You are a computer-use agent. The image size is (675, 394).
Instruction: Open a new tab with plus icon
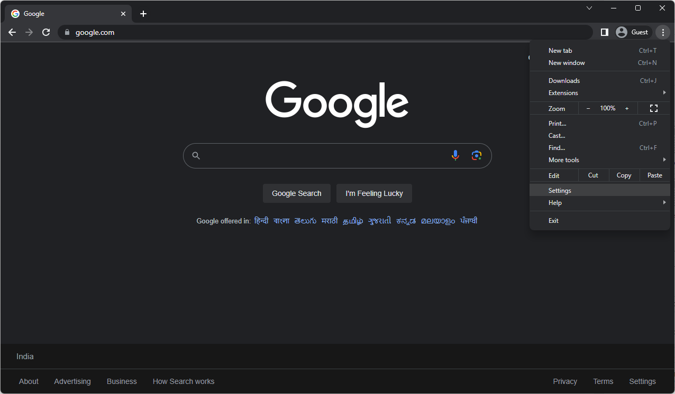point(143,14)
